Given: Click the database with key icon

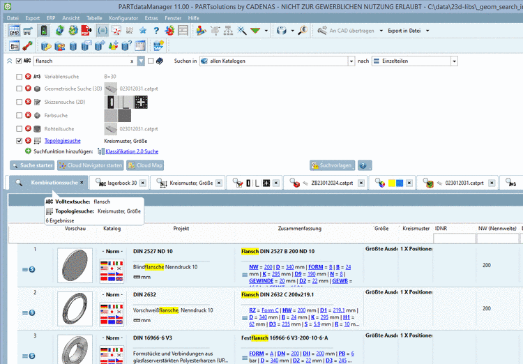Looking at the screenshot, I should pyautogui.click(x=46, y=46).
